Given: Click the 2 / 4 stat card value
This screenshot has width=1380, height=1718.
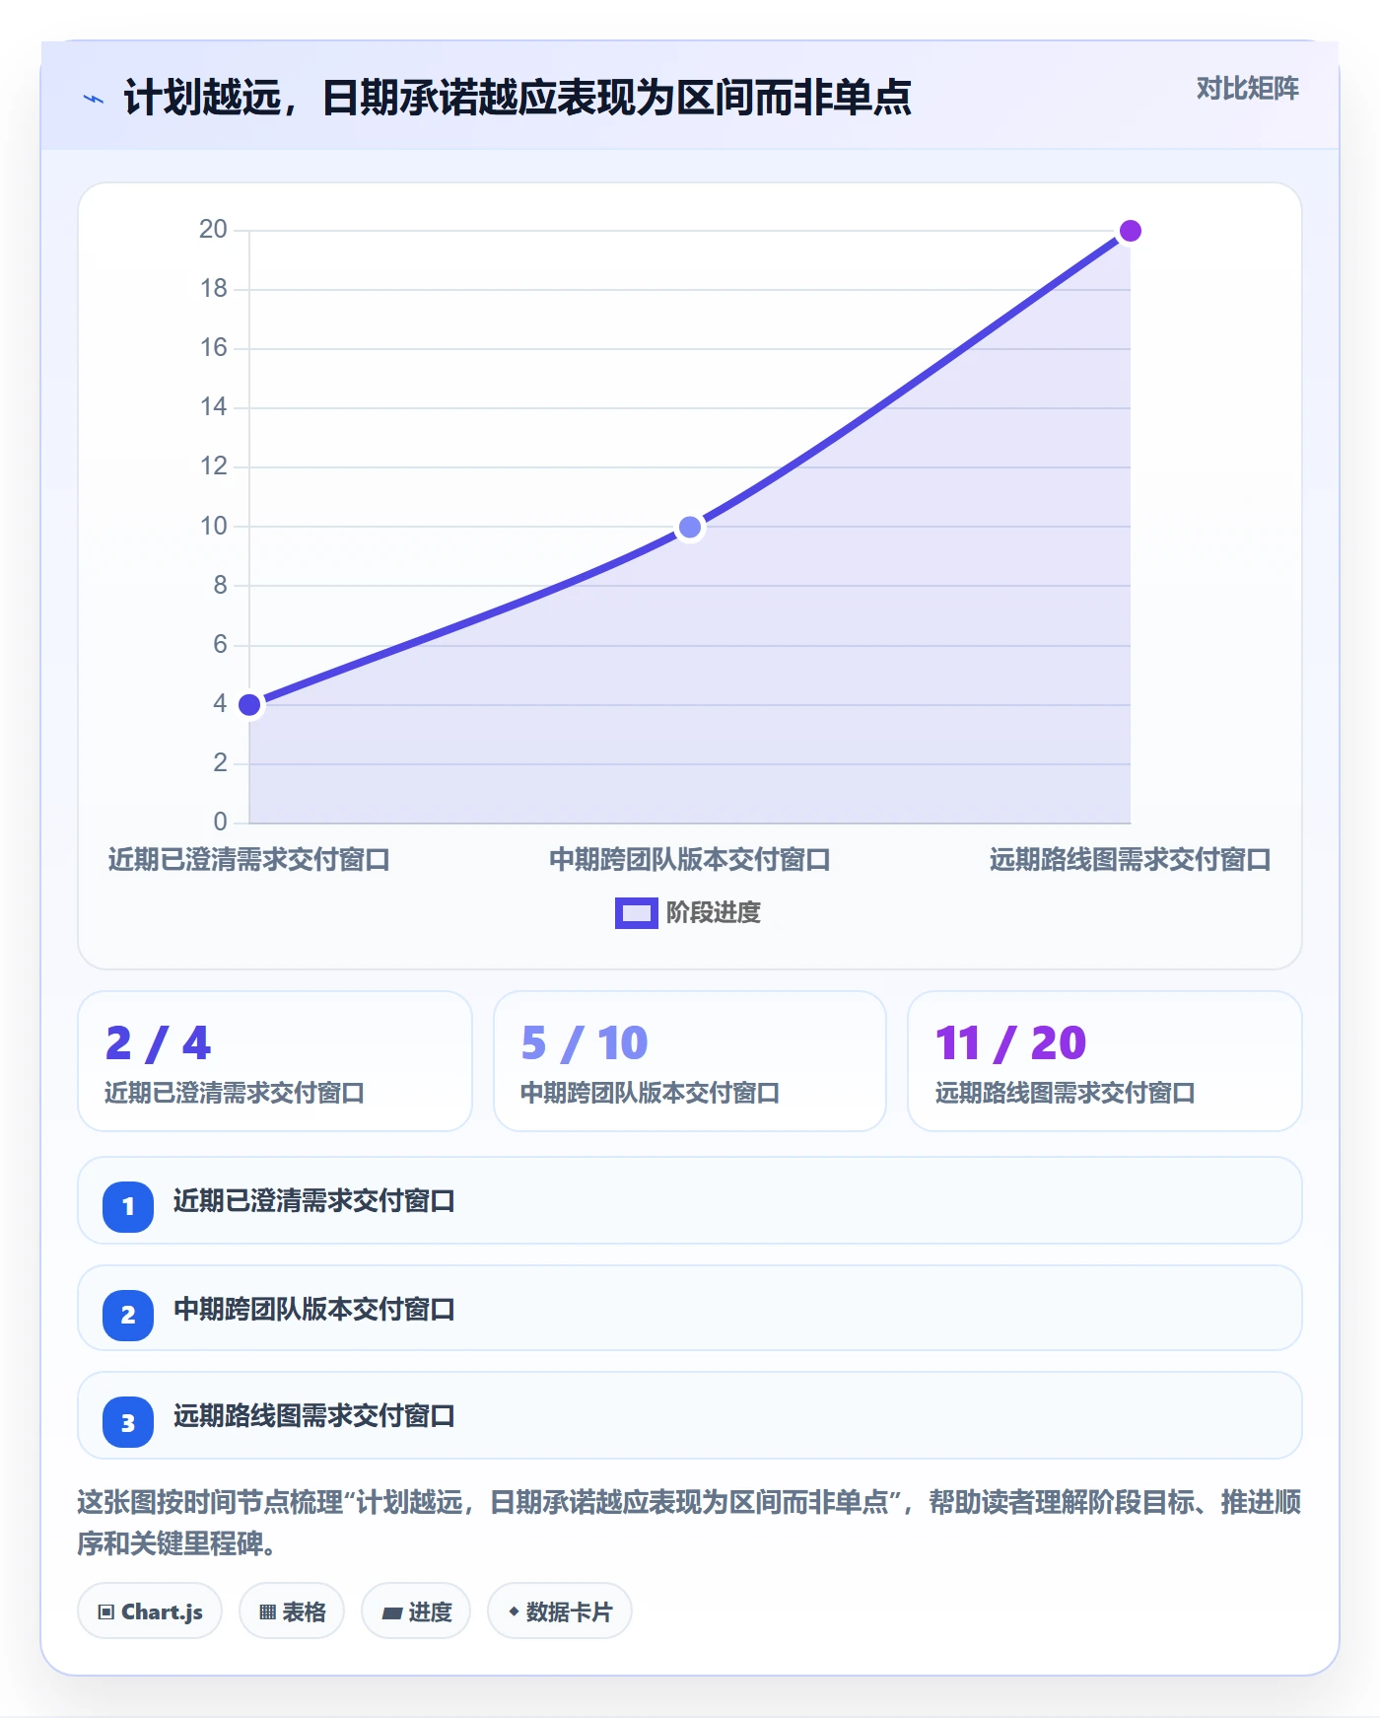Looking at the screenshot, I should coord(159,1043).
